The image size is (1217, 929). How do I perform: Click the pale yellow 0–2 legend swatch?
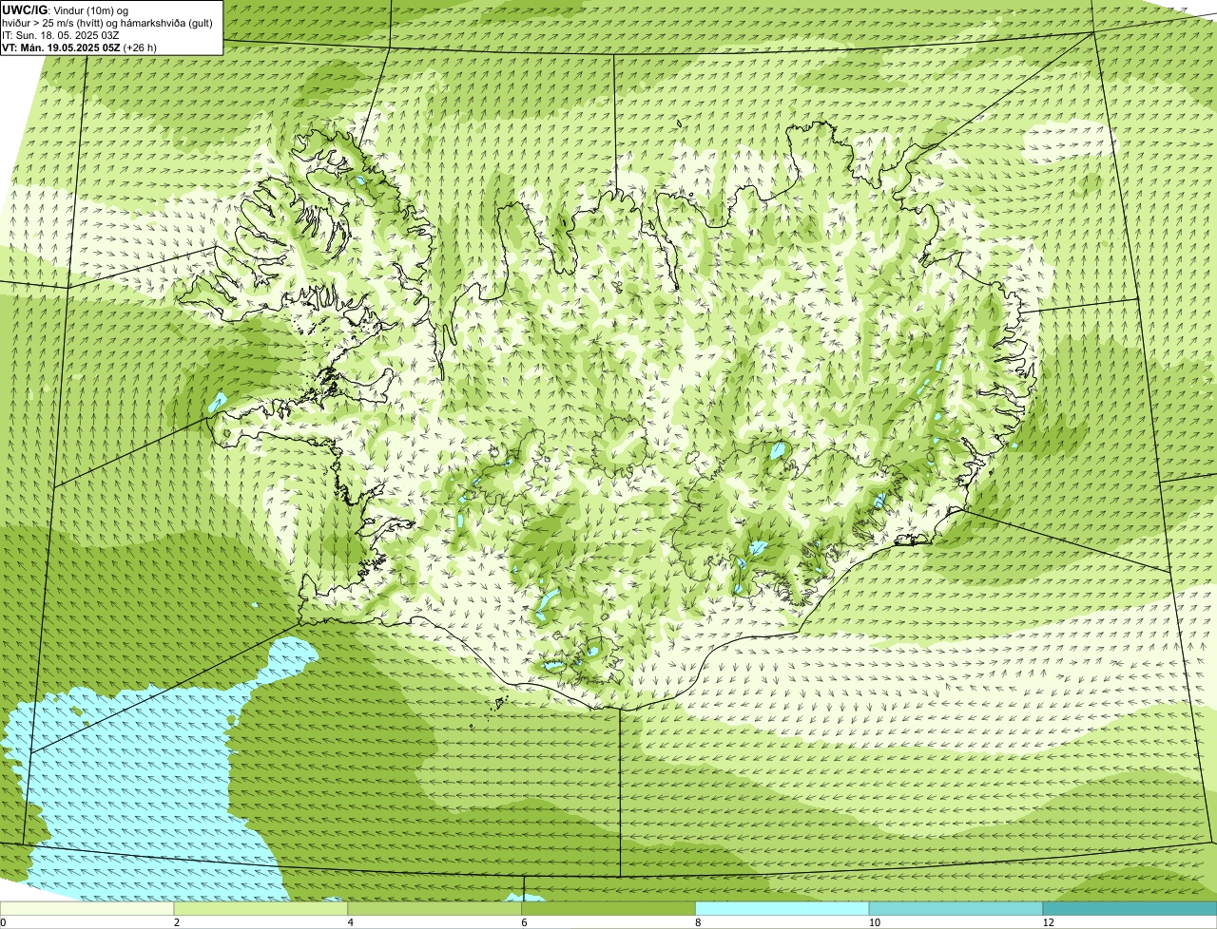[87, 909]
